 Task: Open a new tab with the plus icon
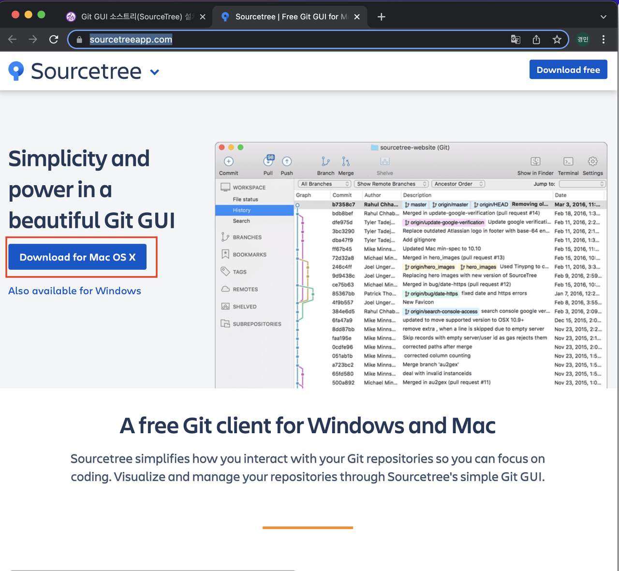(x=382, y=17)
